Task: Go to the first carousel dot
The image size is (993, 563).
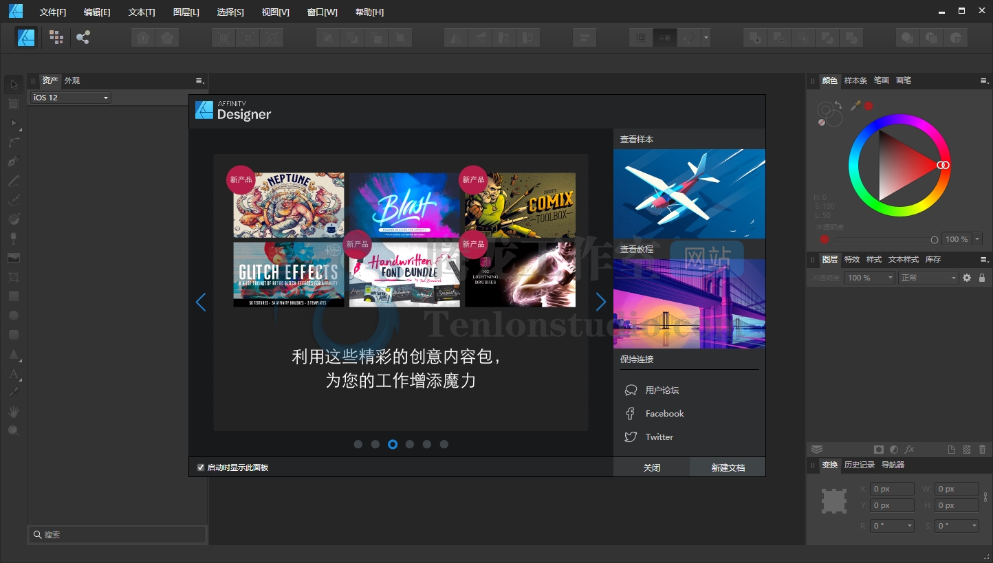Action: pyautogui.click(x=358, y=444)
